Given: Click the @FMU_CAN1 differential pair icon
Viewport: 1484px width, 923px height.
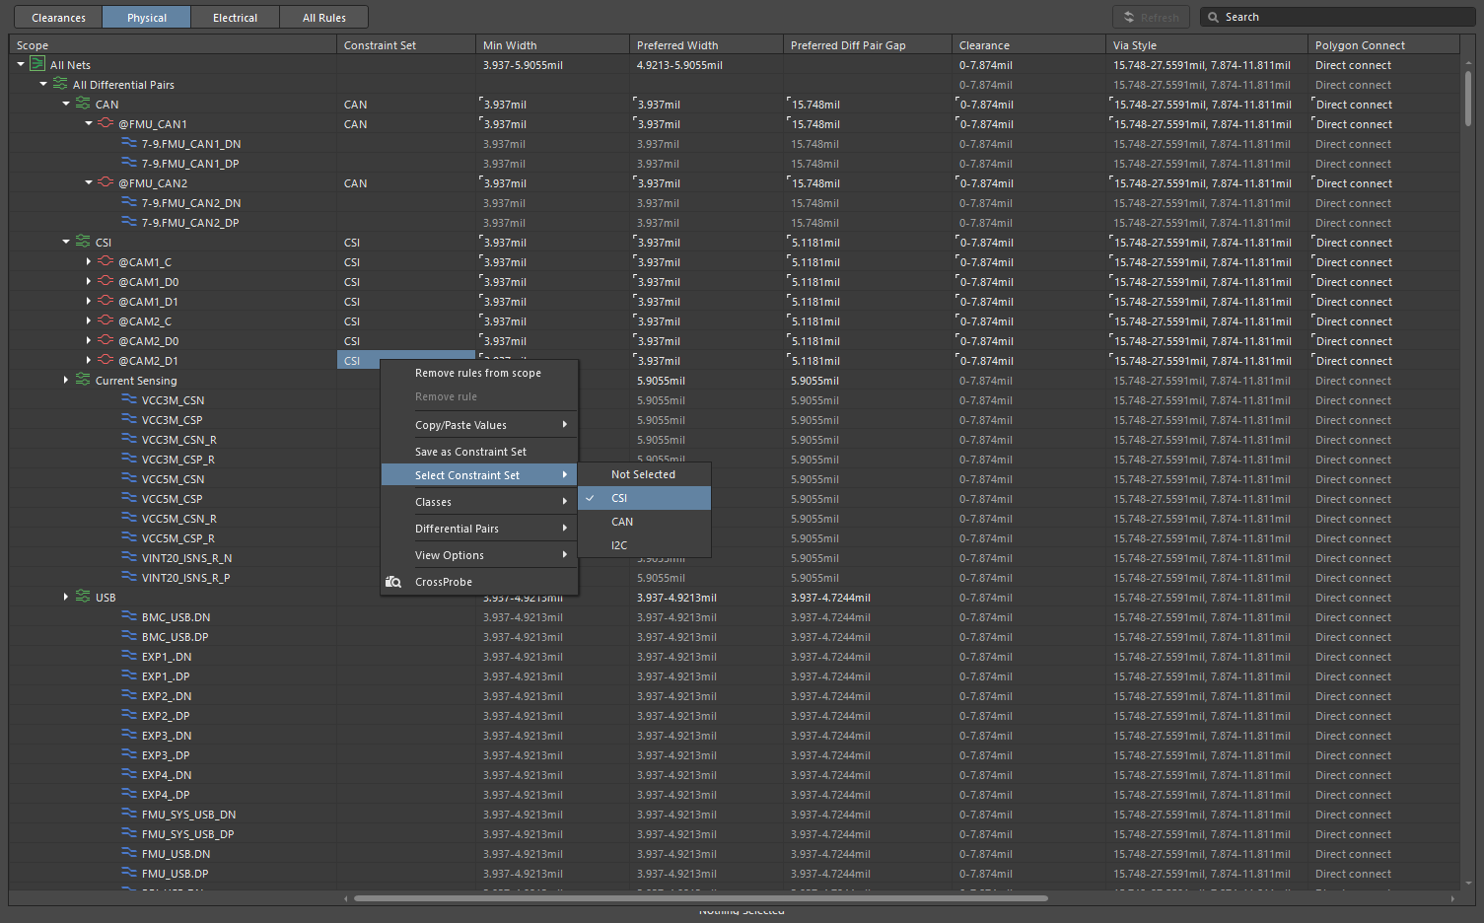Looking at the screenshot, I should pyautogui.click(x=106, y=123).
